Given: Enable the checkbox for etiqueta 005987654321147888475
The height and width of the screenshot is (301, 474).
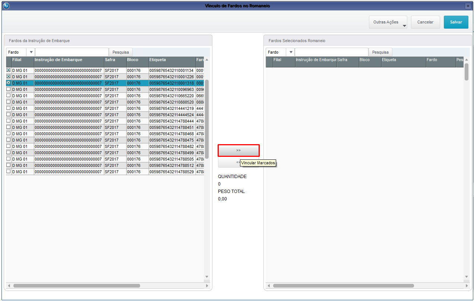Looking at the screenshot, I should click(9, 140).
